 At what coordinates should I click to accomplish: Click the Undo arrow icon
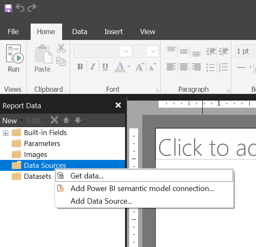click(x=20, y=8)
